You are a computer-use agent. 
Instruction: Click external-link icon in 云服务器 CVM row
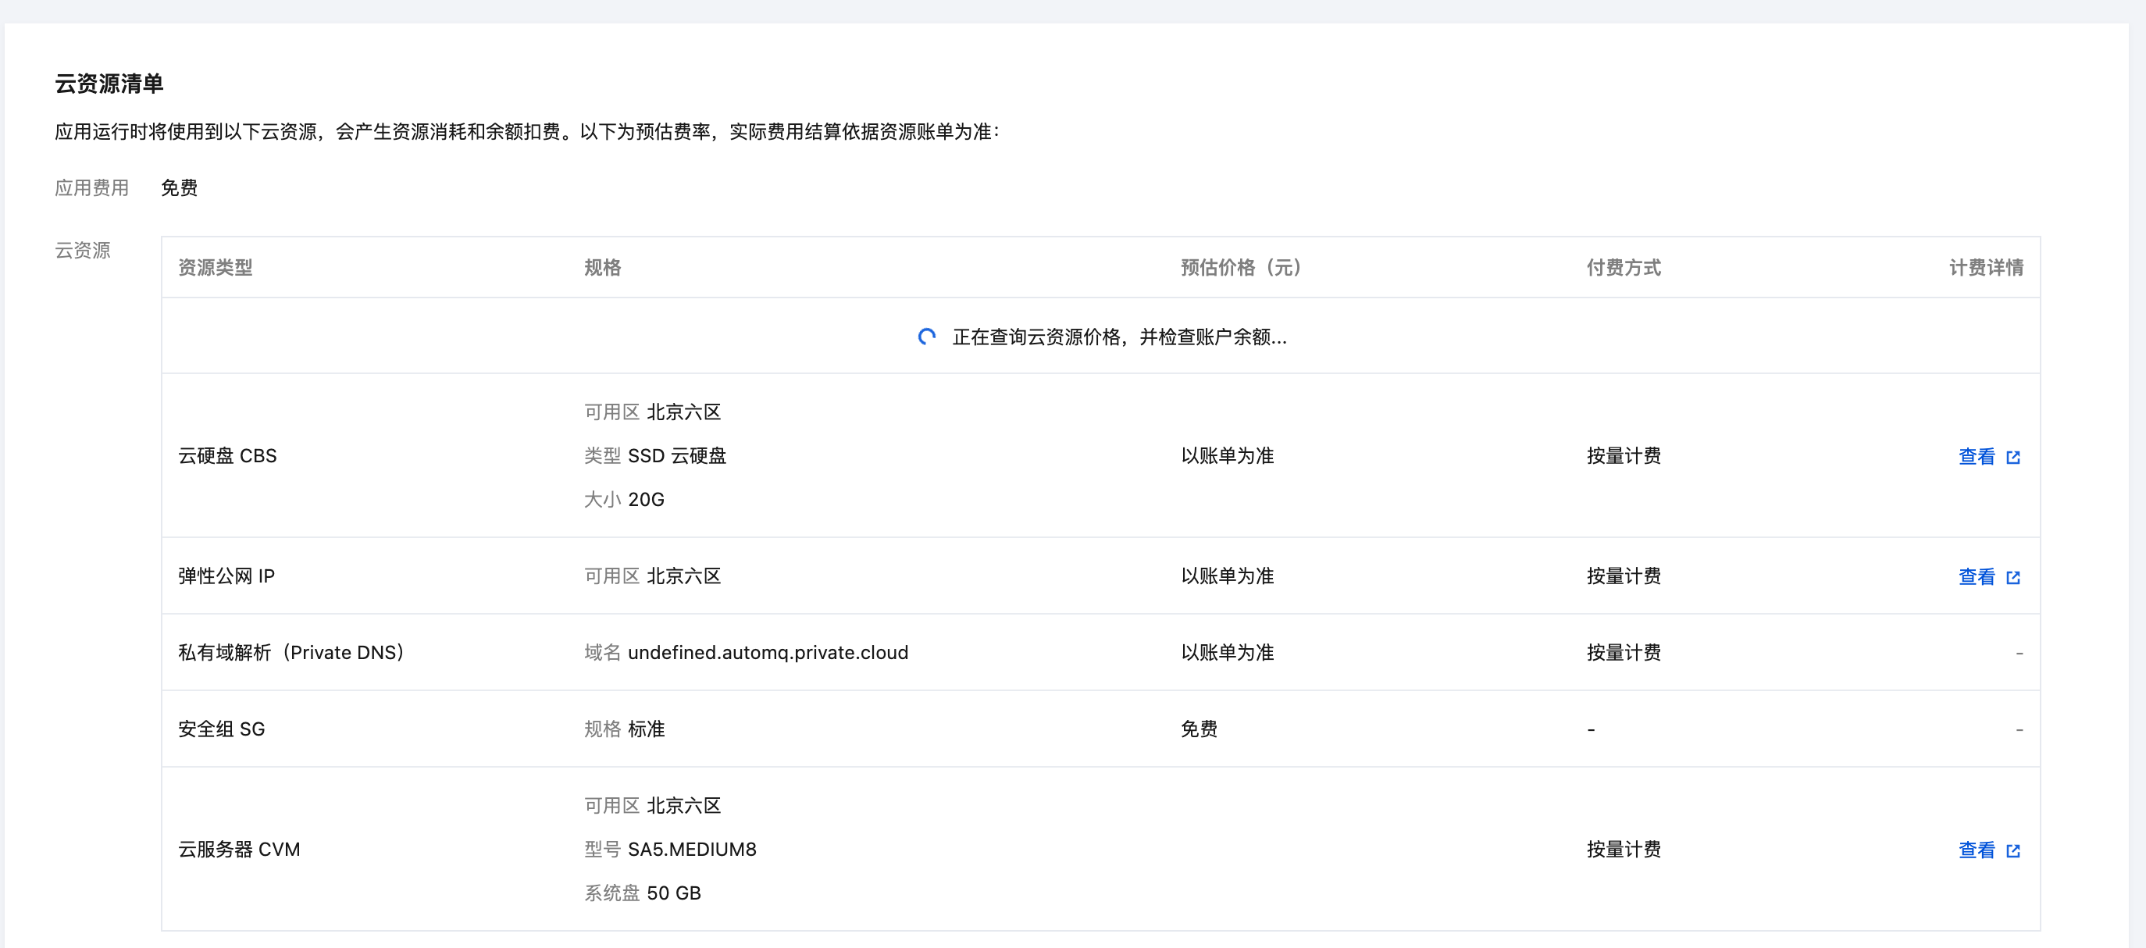2012,850
